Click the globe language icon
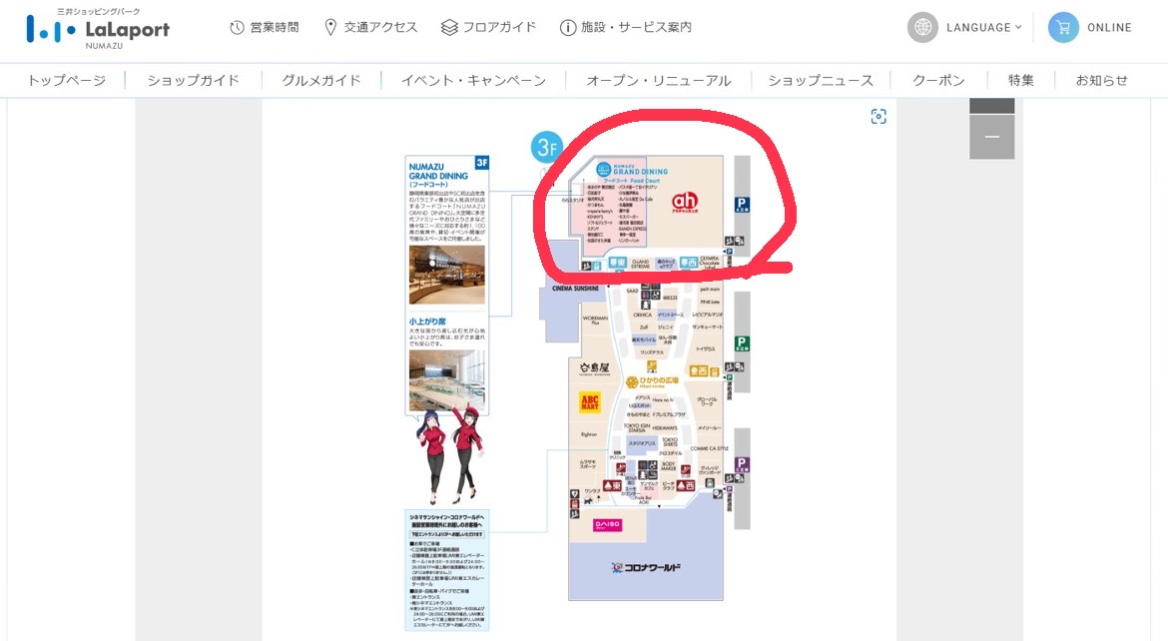The width and height of the screenshot is (1168, 641). [922, 28]
